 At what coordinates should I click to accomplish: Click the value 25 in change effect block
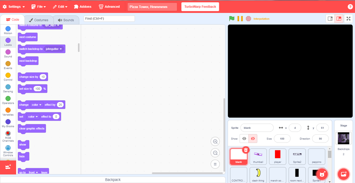(60, 105)
